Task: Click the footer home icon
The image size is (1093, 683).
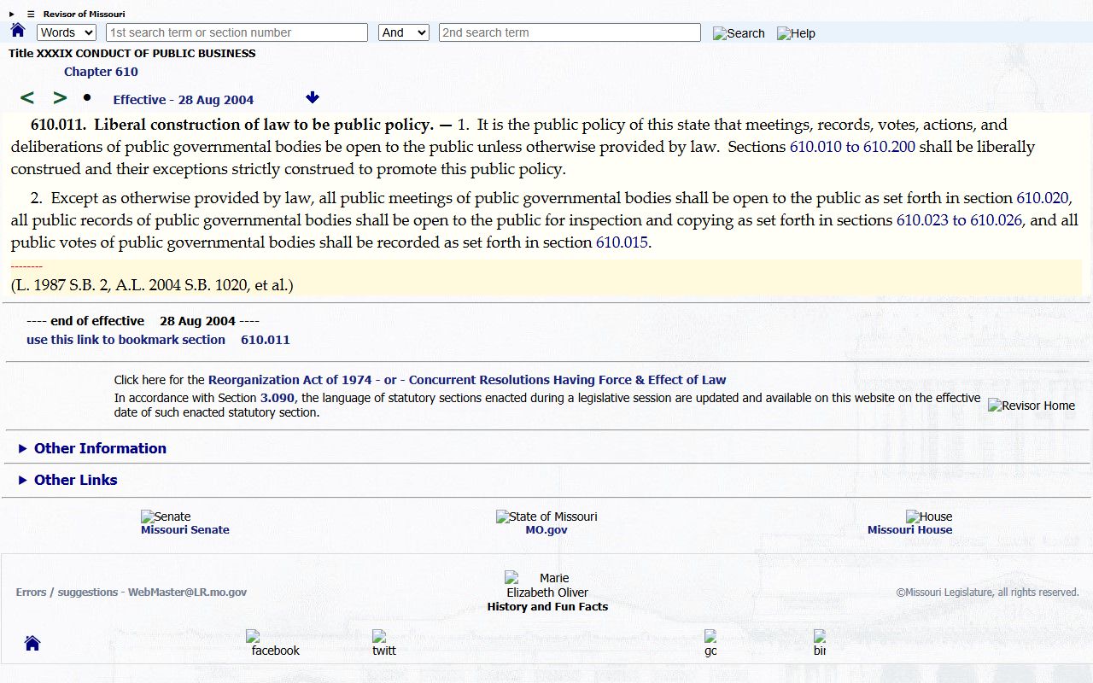Action: [x=32, y=643]
